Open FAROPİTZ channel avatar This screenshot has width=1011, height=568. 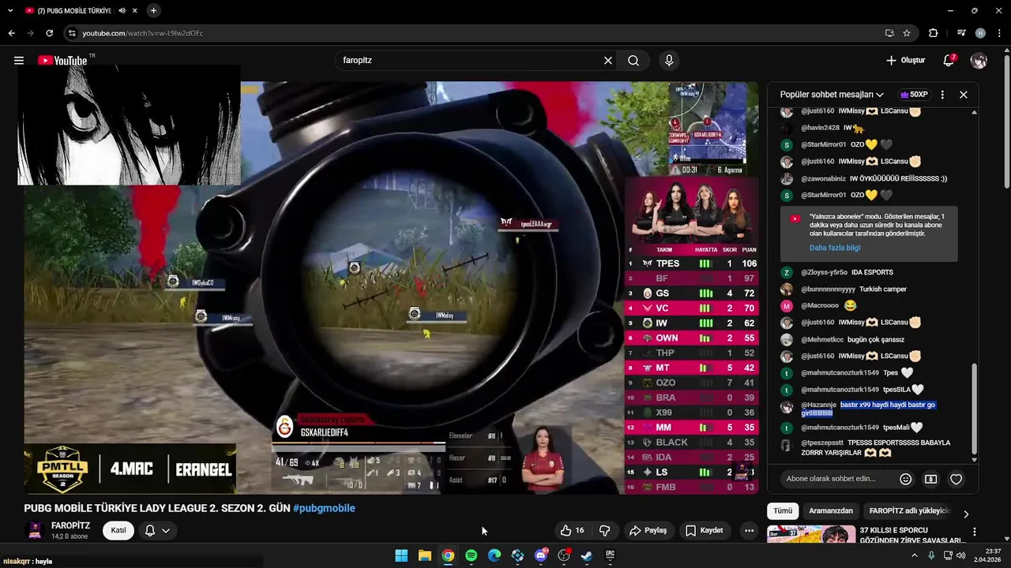coord(35,530)
